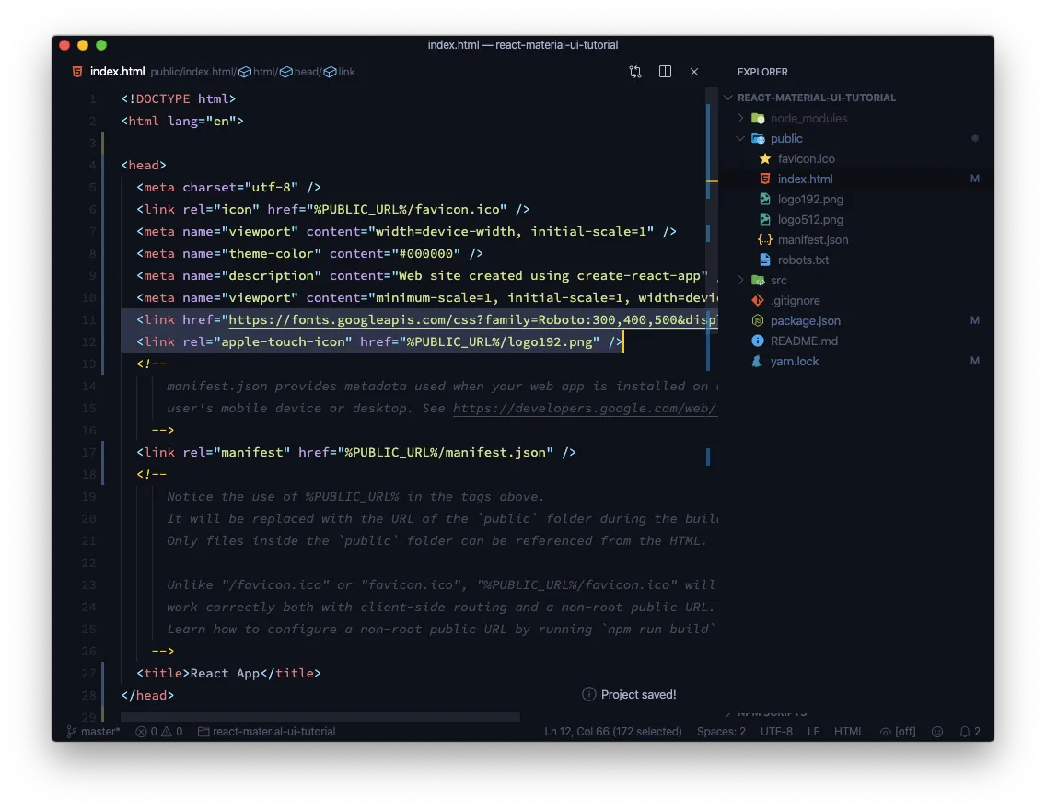Place cursor on the title React App line
Image resolution: width=1046 pixels, height=810 pixels.
(228, 673)
